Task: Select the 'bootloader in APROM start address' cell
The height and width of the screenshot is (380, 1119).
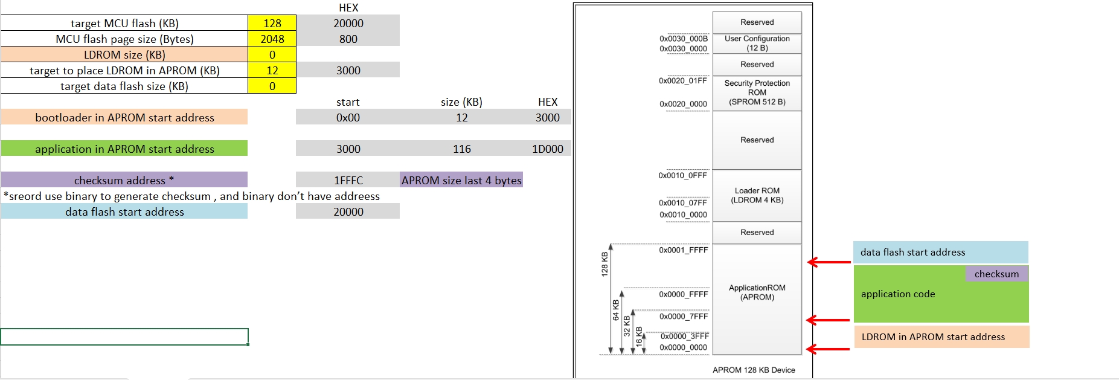Action: tap(124, 117)
